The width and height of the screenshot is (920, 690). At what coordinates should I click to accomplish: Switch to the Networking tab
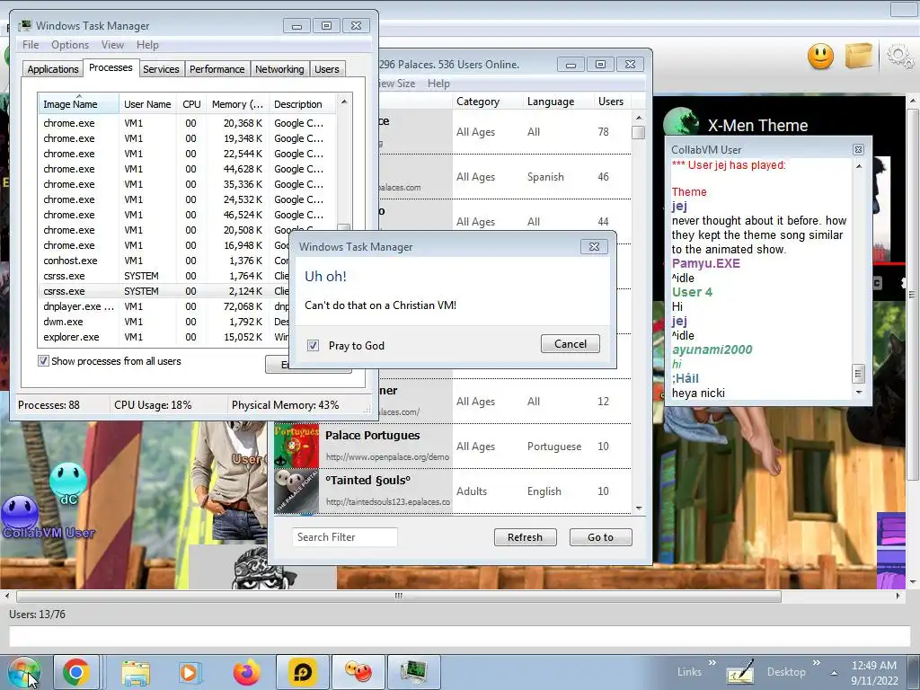pos(279,69)
